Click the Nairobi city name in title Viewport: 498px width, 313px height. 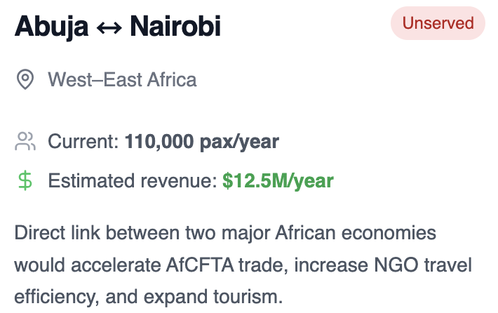tap(175, 26)
